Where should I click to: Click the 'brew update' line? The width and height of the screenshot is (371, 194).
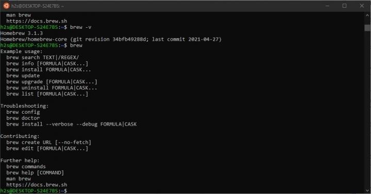[x=23, y=76]
